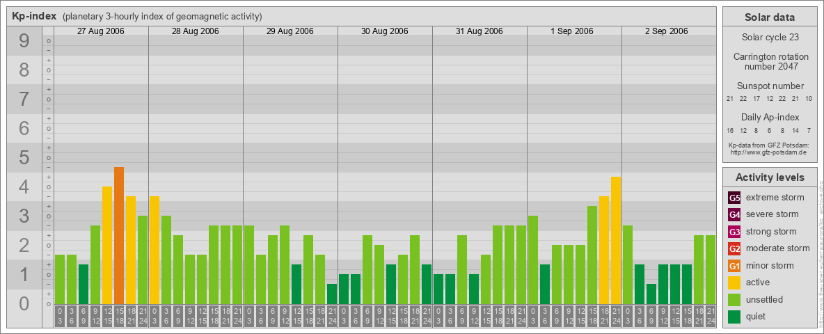Click the Solar cycle 23 text
The height and width of the screenshot is (334, 824).
(x=770, y=38)
